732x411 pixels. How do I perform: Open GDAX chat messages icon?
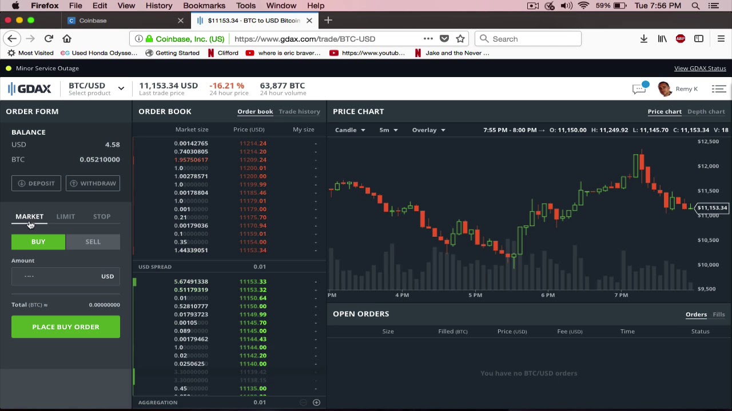[639, 89]
